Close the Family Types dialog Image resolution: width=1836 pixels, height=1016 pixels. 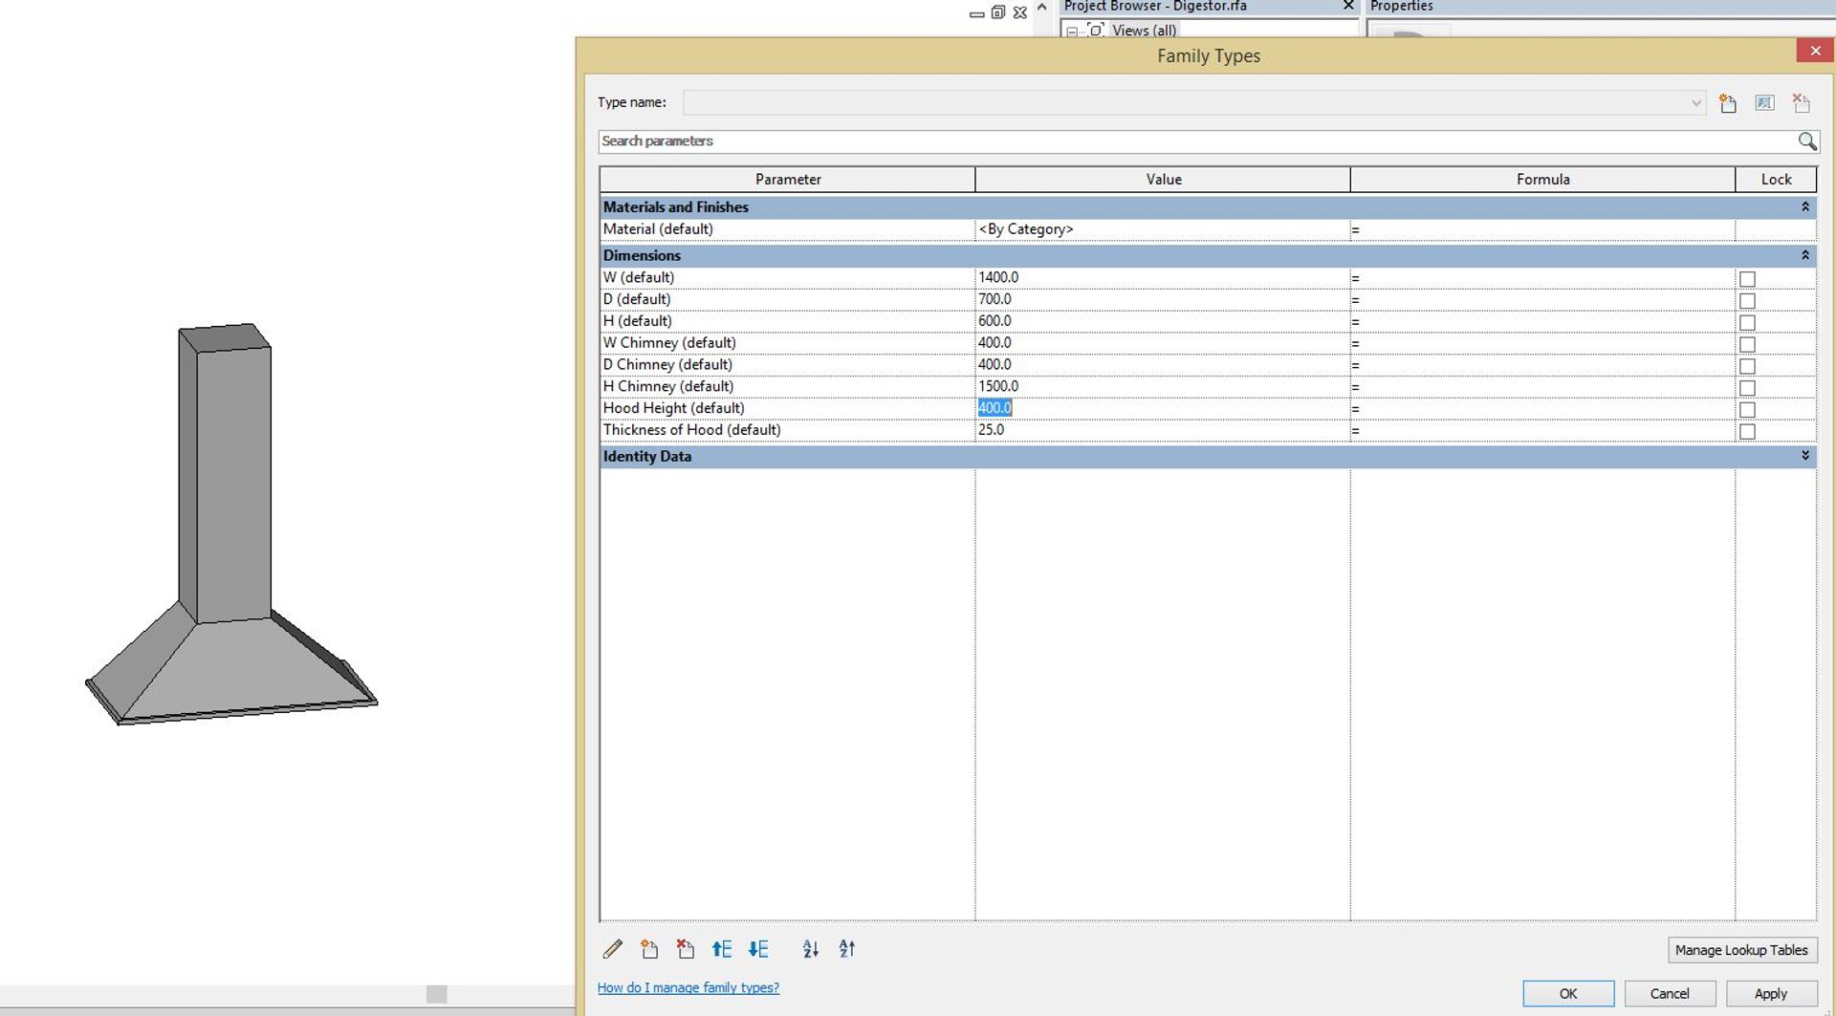[1815, 51]
